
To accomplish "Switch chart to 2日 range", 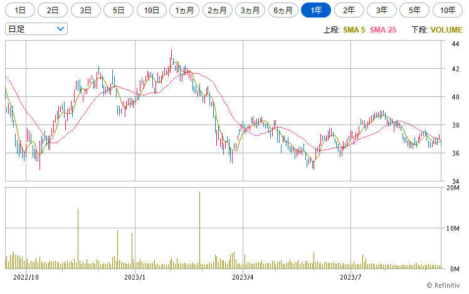I will [53, 10].
